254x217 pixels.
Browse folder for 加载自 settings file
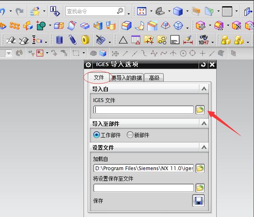tap(200, 168)
